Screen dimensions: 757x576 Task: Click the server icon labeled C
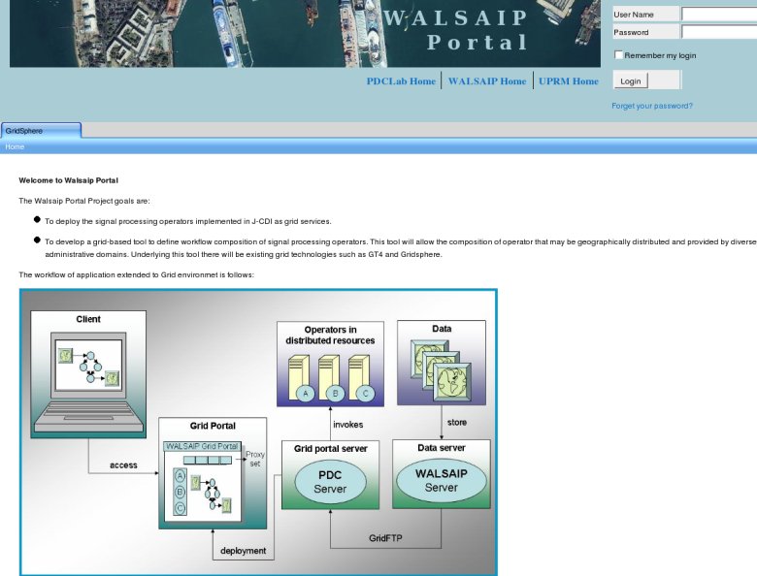coord(364,380)
